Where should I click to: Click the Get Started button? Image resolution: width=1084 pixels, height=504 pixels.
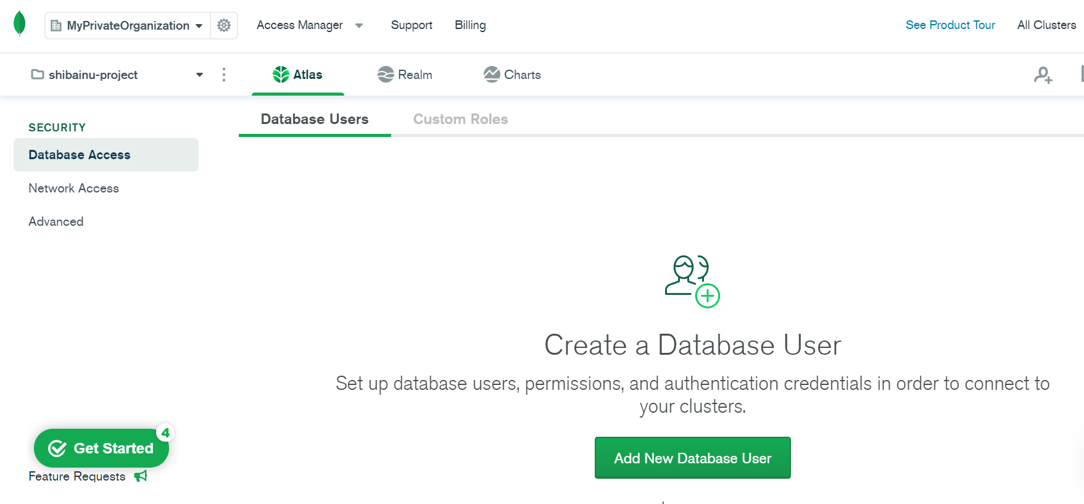click(x=101, y=448)
